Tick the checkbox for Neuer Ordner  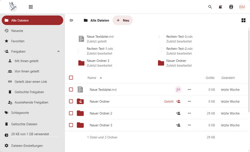71,101
